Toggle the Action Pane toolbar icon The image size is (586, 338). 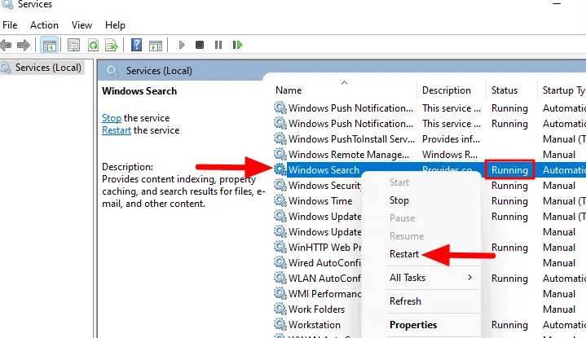tap(156, 46)
